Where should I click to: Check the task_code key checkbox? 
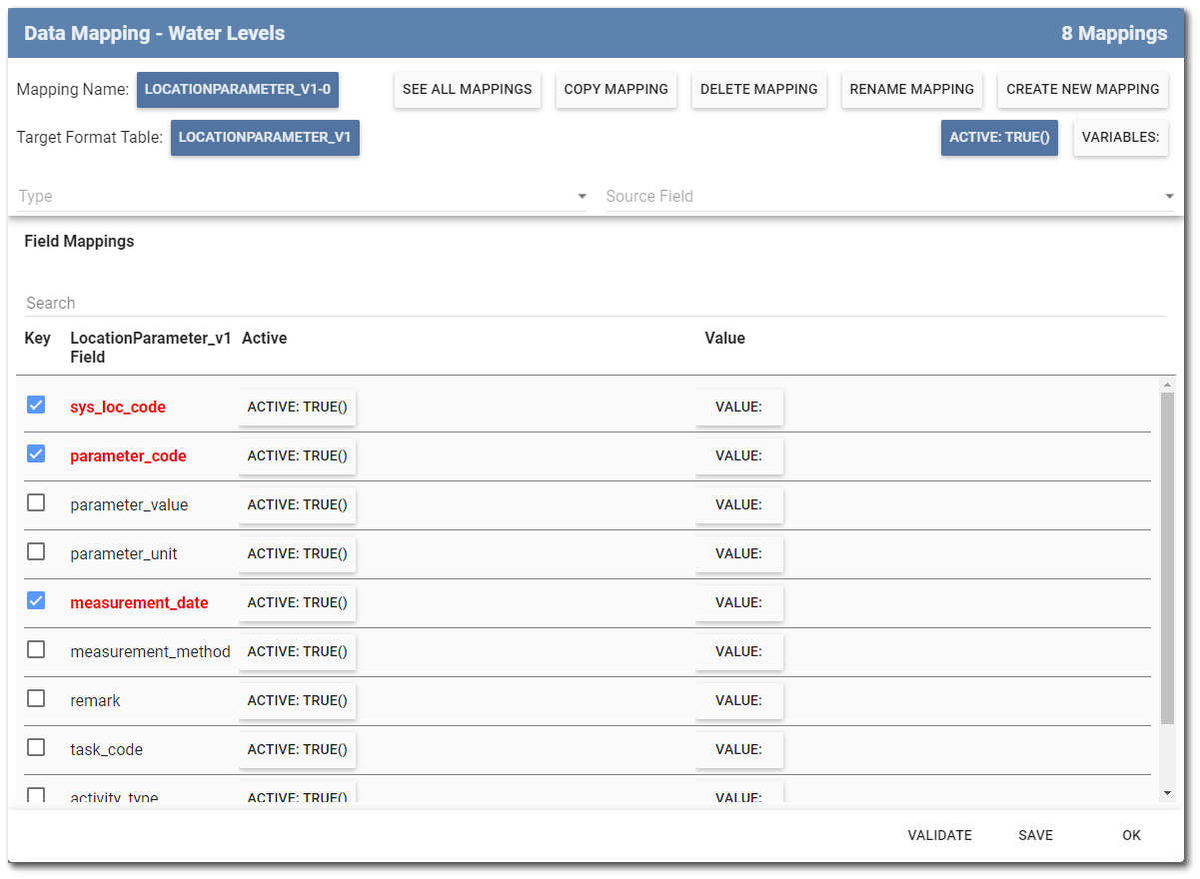[36, 746]
